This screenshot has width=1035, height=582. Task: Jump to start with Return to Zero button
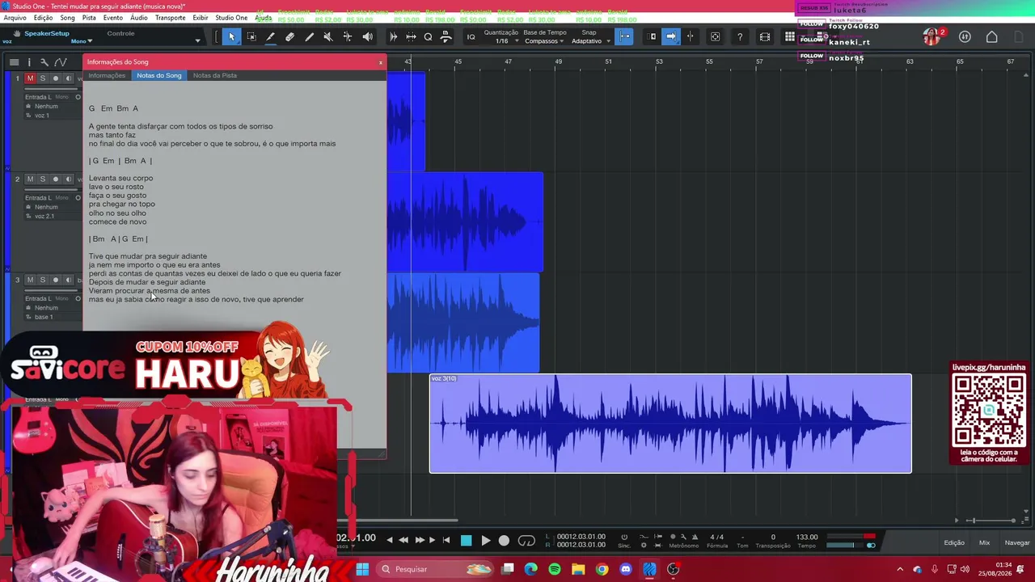[446, 540]
